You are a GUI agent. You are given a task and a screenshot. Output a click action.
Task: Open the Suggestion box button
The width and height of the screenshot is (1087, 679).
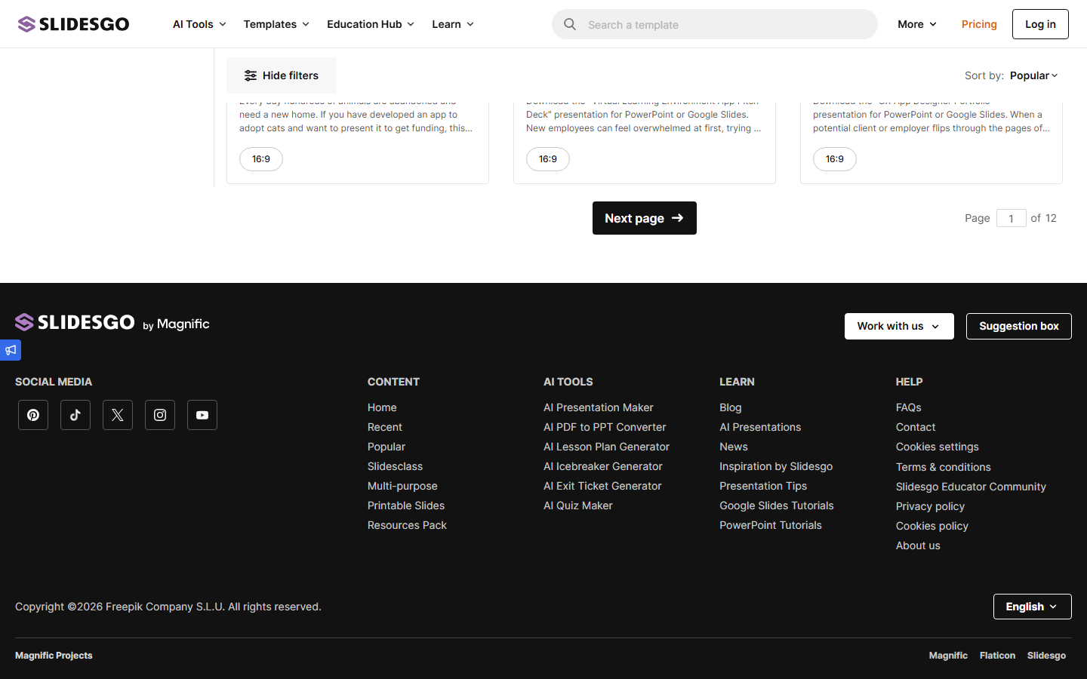[1018, 326]
